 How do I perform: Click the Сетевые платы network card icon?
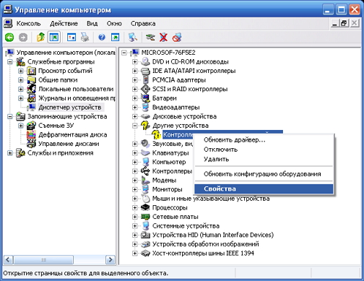tap(145, 217)
